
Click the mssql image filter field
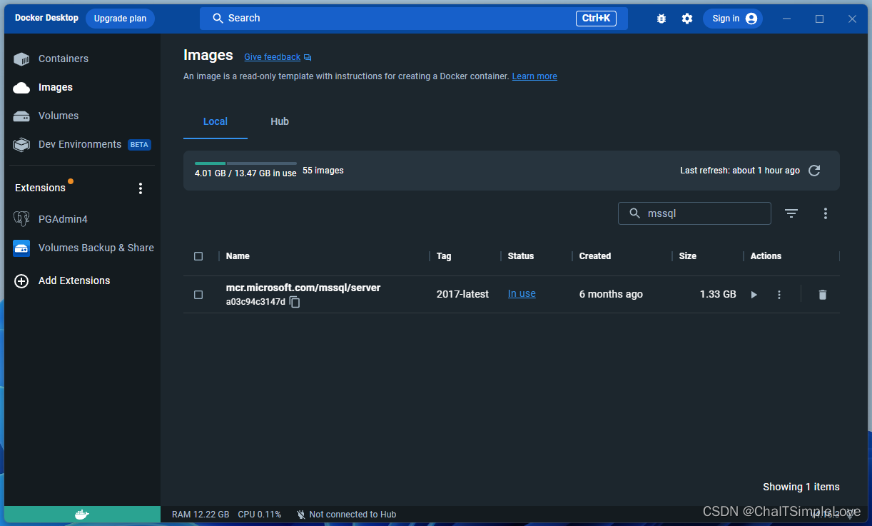tap(694, 213)
